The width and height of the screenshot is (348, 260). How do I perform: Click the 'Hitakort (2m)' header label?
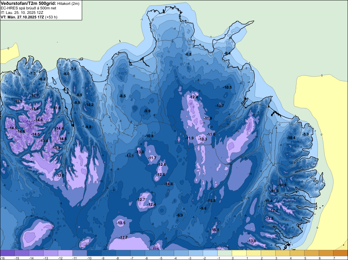click(x=68, y=3)
